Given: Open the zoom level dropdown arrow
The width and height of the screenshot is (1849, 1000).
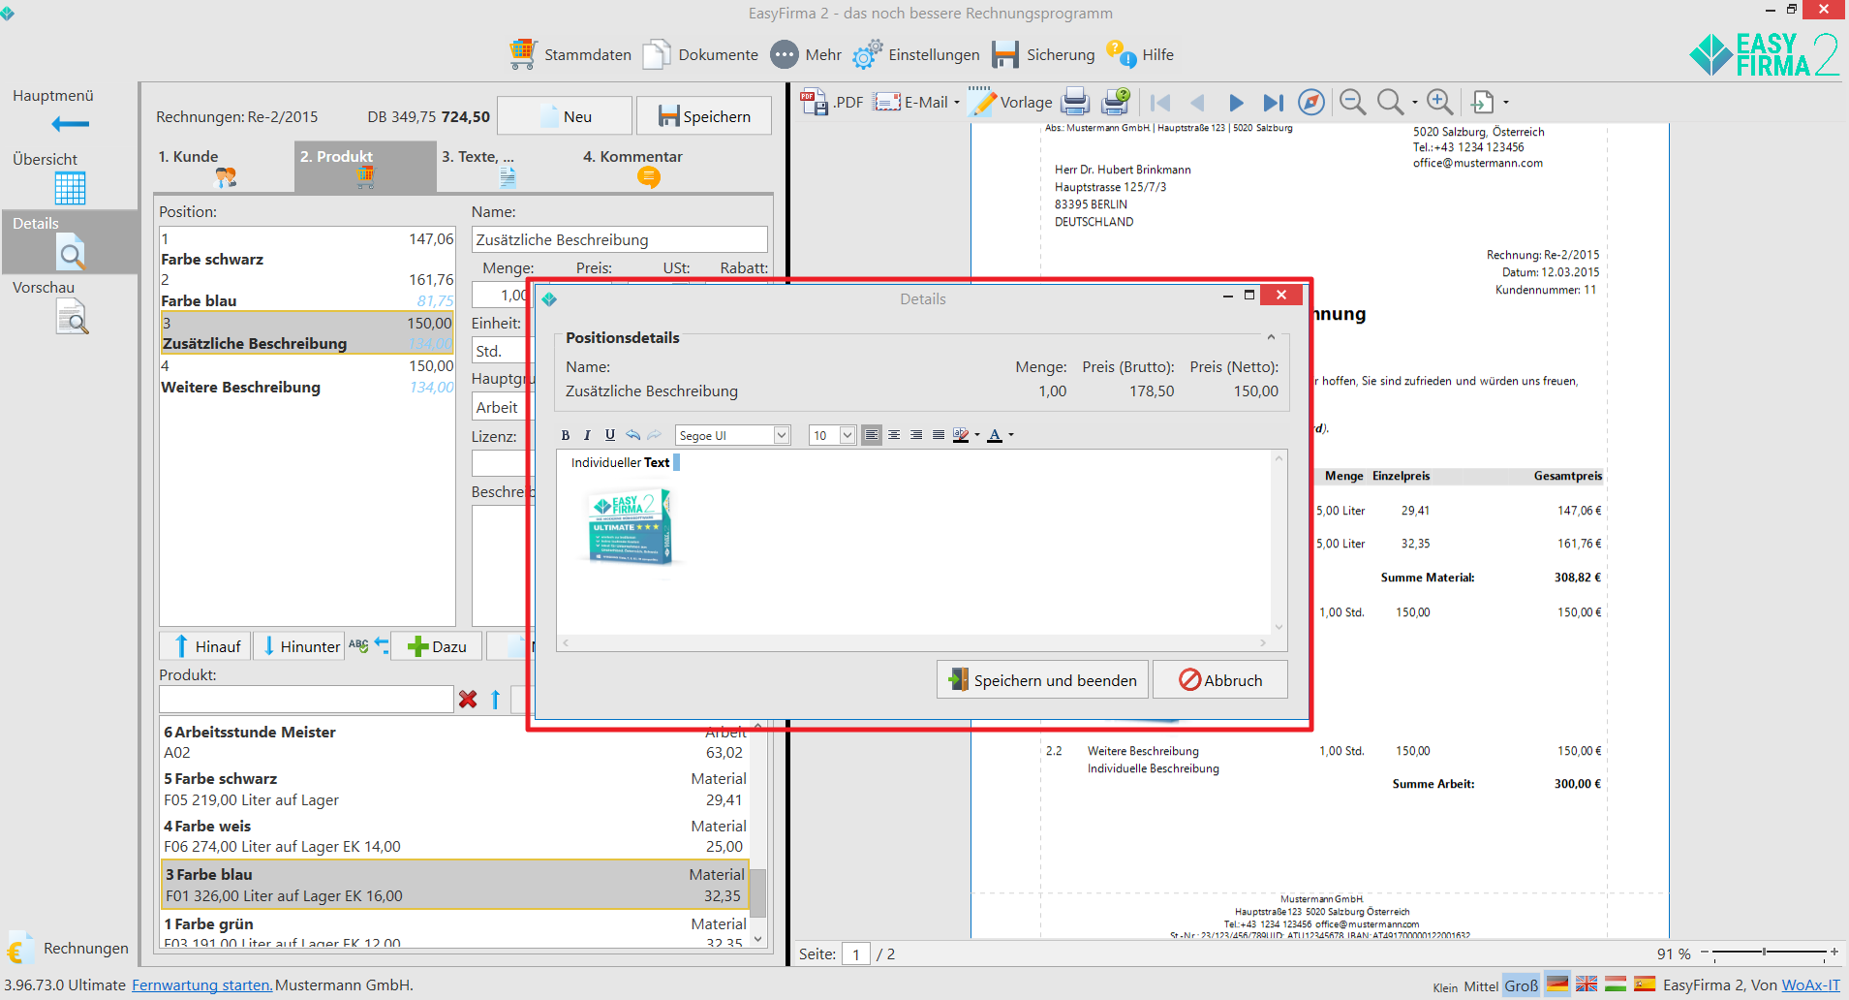Looking at the screenshot, I should 1414,102.
